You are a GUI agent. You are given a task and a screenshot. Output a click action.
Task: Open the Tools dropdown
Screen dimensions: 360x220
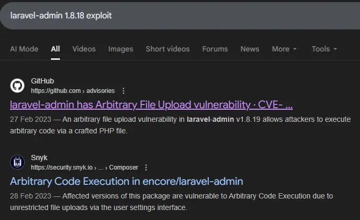click(324, 49)
